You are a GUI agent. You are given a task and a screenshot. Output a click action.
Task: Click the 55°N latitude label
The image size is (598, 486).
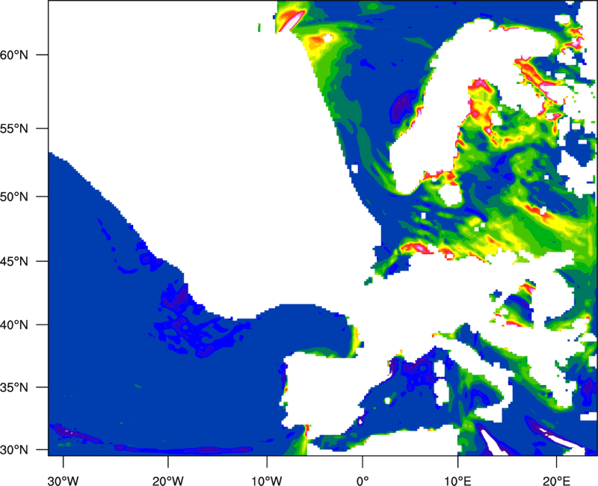coord(13,129)
